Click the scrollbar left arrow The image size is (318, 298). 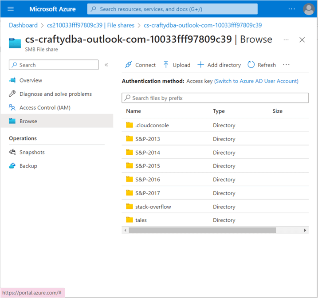tap(126, 230)
